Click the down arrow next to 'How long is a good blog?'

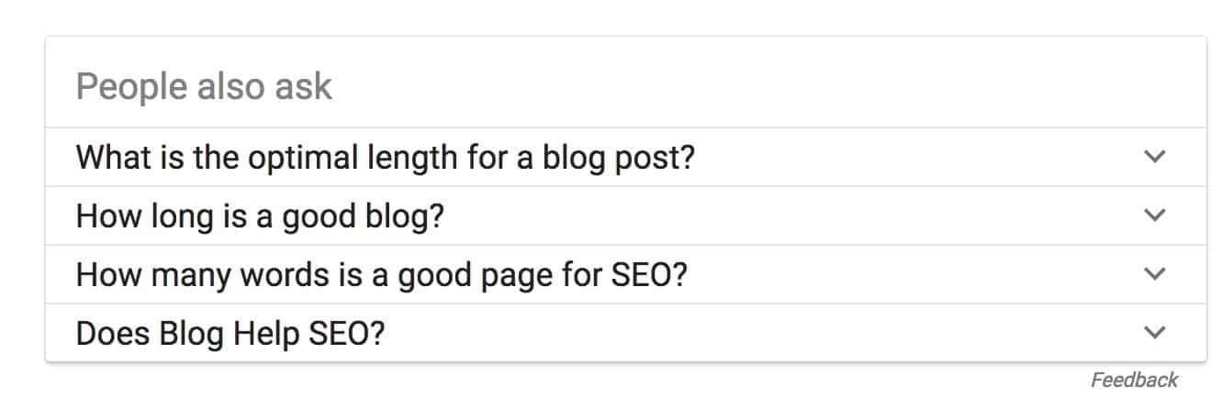coord(1155,216)
